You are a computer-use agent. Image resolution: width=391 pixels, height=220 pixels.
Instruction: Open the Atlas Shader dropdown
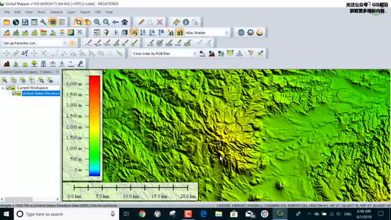pyautogui.click(x=227, y=33)
